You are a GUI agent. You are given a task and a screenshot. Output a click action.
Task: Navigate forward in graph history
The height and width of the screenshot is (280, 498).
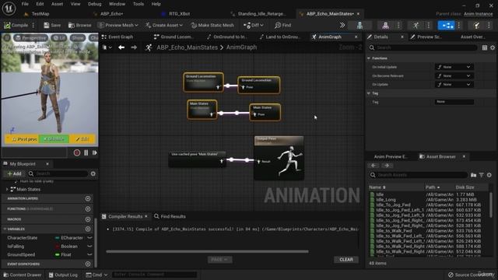[134, 47]
